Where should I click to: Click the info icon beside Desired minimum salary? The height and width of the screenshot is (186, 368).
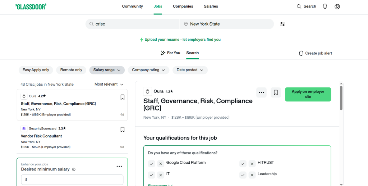[74, 169]
